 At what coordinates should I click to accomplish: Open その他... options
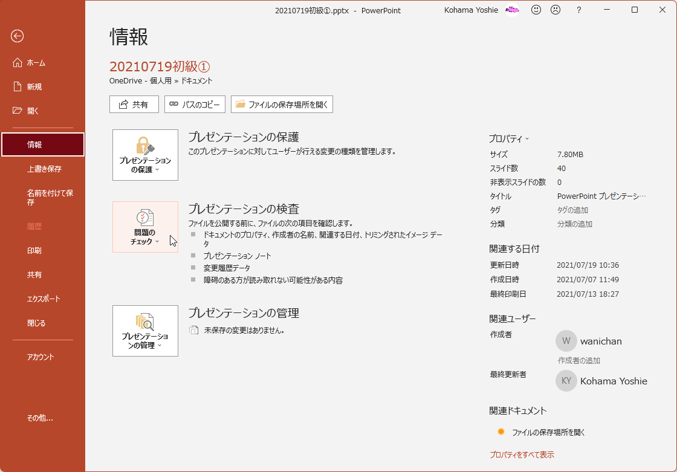coord(42,418)
